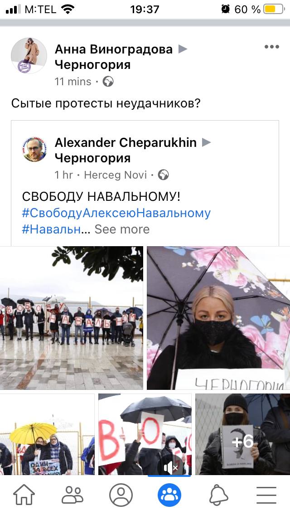This screenshot has width=290, height=515.
Task: Expand post text with See more
Action: (x=122, y=229)
